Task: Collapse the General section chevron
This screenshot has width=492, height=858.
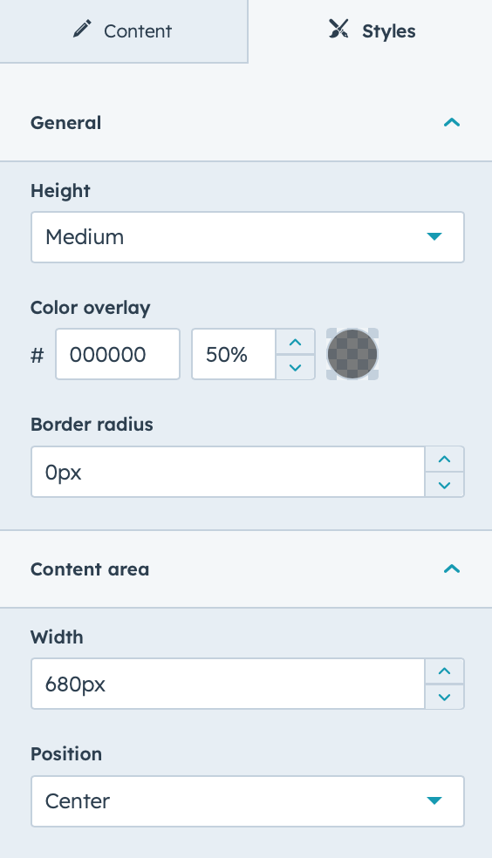Action: (452, 123)
